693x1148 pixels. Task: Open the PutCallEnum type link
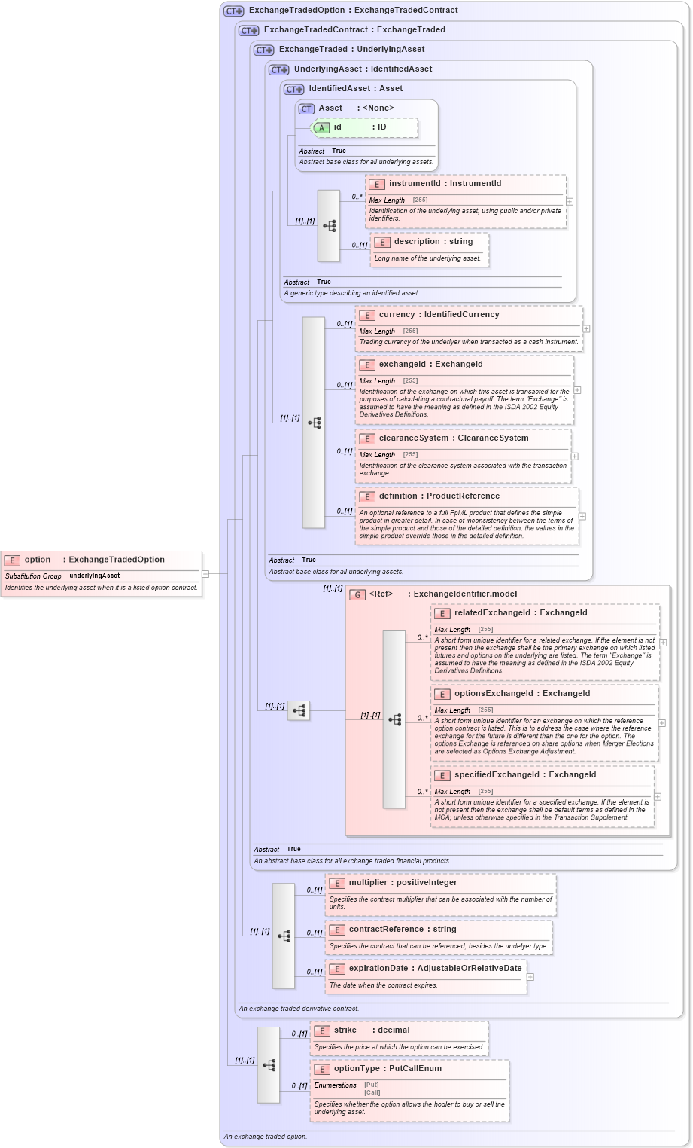(x=415, y=1069)
